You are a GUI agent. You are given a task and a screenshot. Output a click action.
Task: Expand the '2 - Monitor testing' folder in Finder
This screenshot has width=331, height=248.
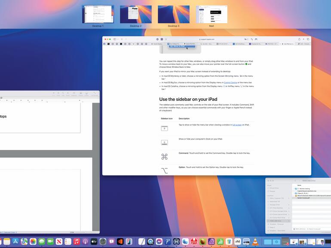(x=295, y=188)
